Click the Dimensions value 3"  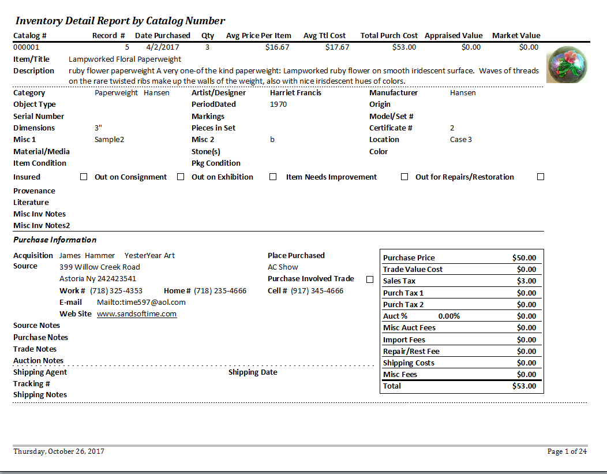[x=98, y=128]
